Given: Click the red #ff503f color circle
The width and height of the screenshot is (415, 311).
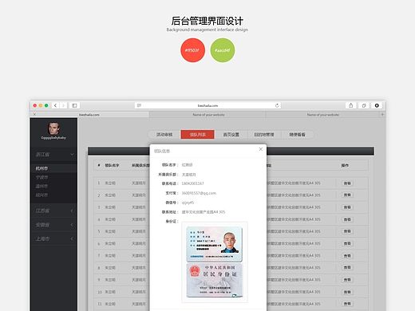Looking at the screenshot, I should [x=192, y=50].
